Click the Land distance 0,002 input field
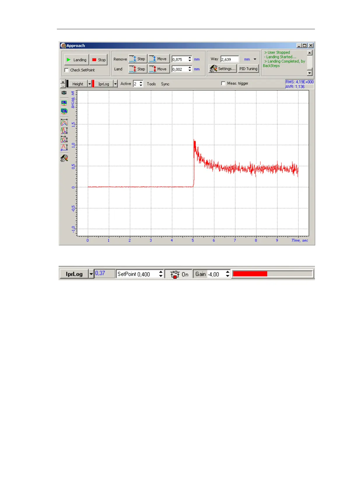347x492 pixels. tap(180, 69)
